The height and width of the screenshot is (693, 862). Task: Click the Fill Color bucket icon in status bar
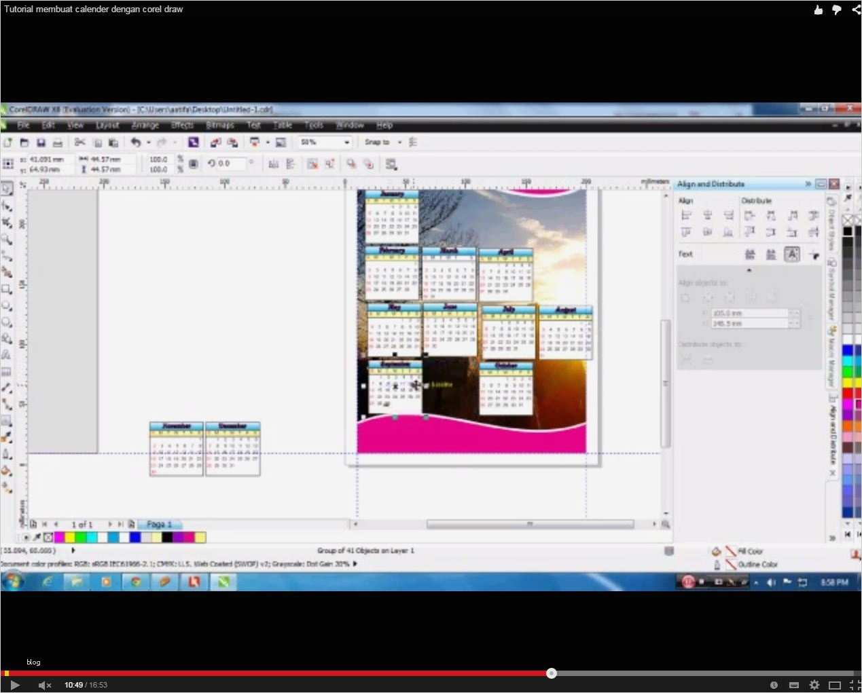pyautogui.click(x=716, y=551)
